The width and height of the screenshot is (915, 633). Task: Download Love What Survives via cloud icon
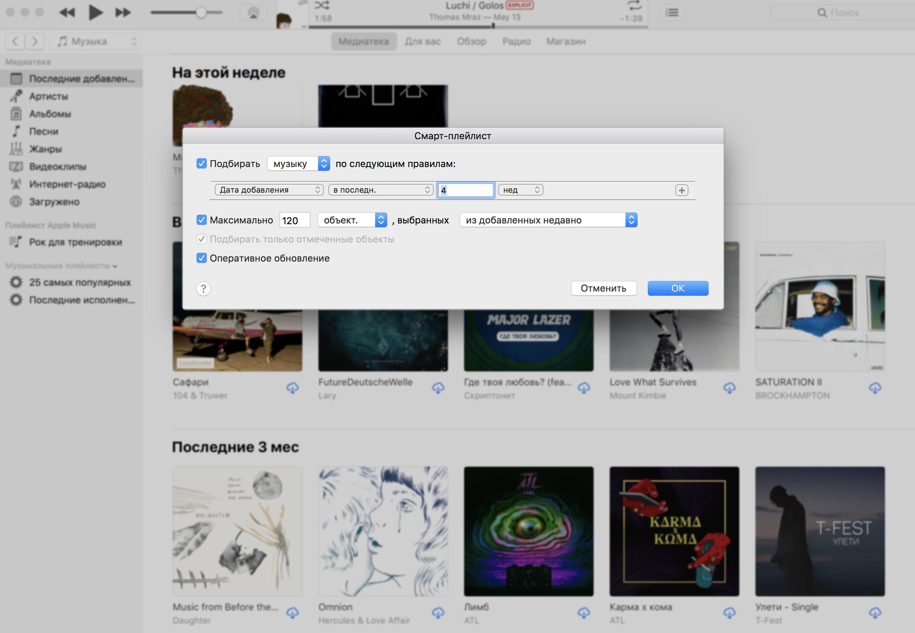[x=729, y=388]
